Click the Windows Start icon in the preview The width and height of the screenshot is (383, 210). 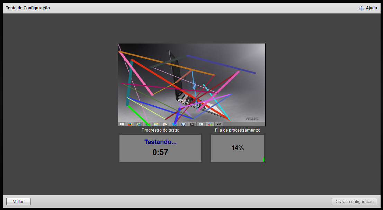pos(122,124)
